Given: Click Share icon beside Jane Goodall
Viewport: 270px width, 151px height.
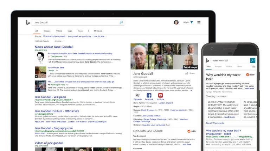Looking at the screenshot, I should [x=187, y=73].
